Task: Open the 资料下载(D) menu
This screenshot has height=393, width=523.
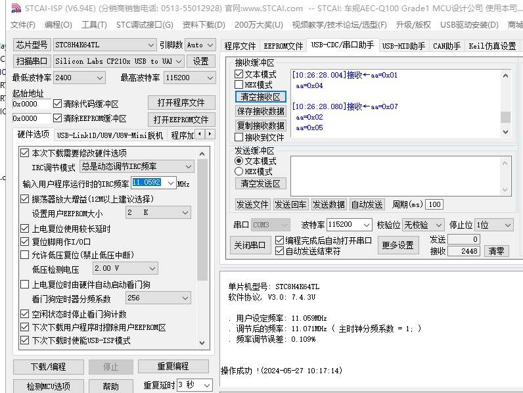Action: 204,25
